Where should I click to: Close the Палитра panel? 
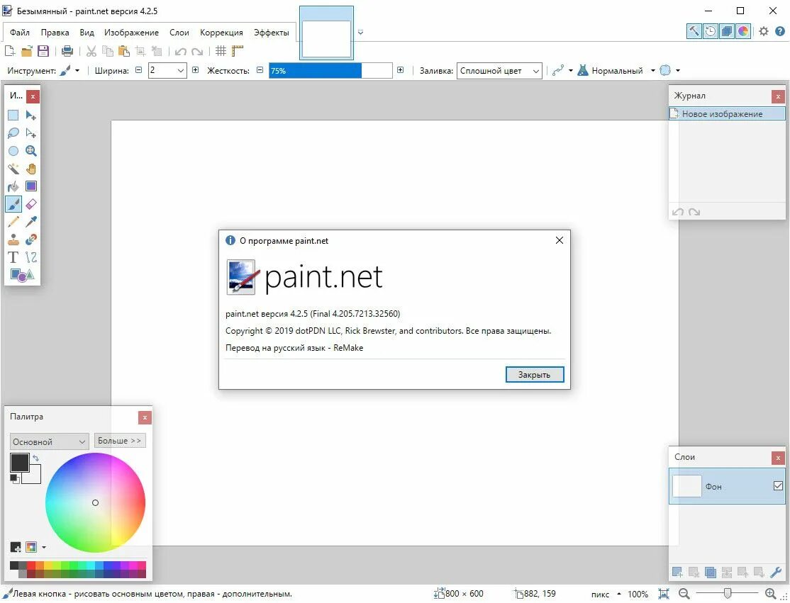(145, 417)
